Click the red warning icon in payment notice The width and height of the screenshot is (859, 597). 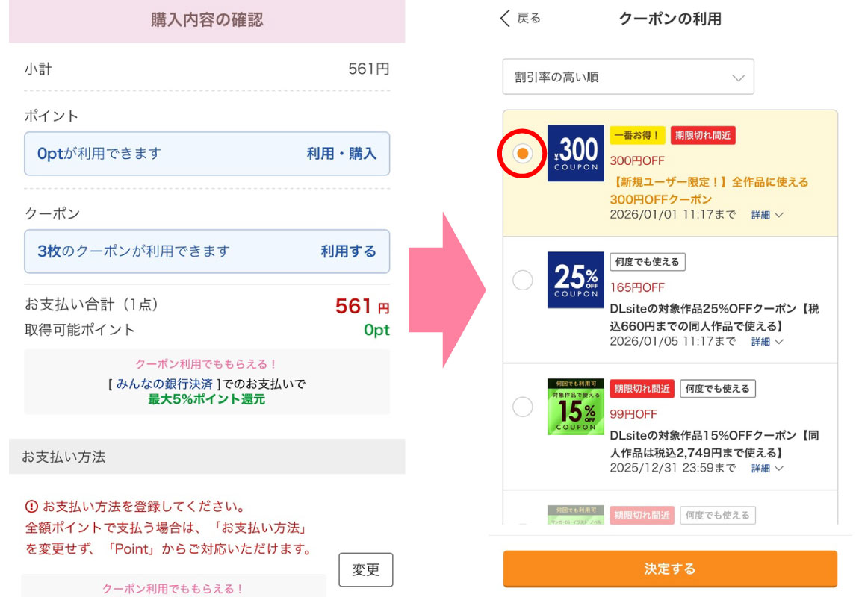point(31,507)
